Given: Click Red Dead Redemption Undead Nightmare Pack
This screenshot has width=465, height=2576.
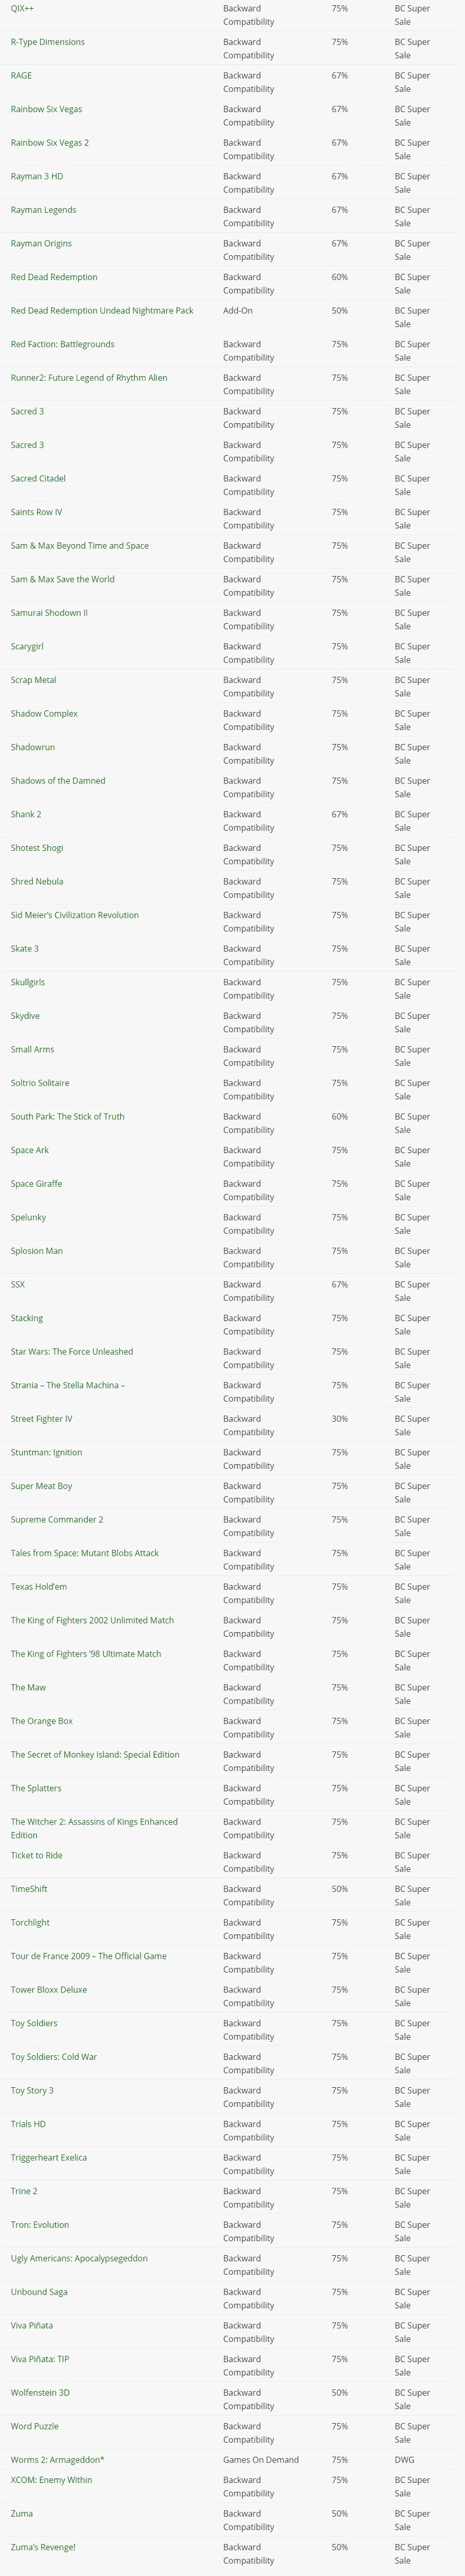Looking at the screenshot, I should 102,311.
